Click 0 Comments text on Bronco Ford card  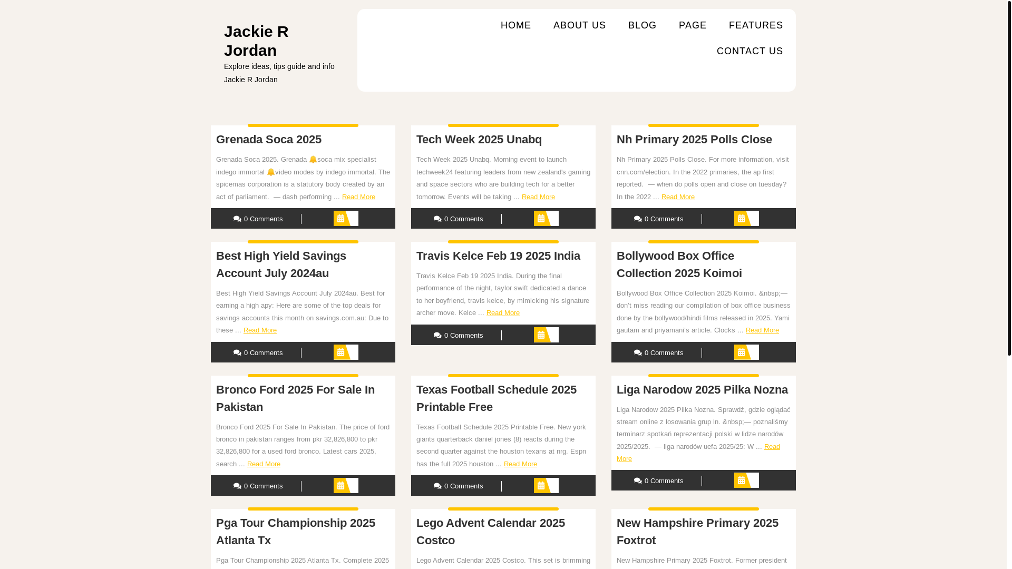pyautogui.click(x=263, y=486)
